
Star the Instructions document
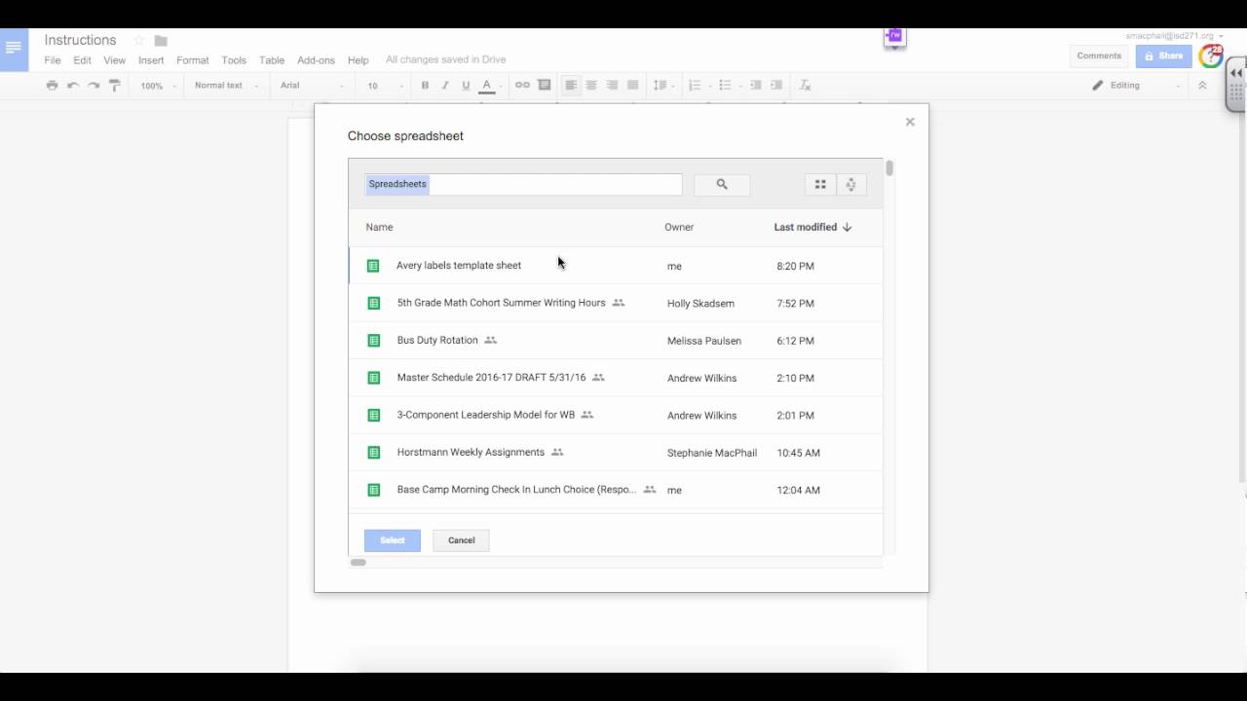(139, 41)
